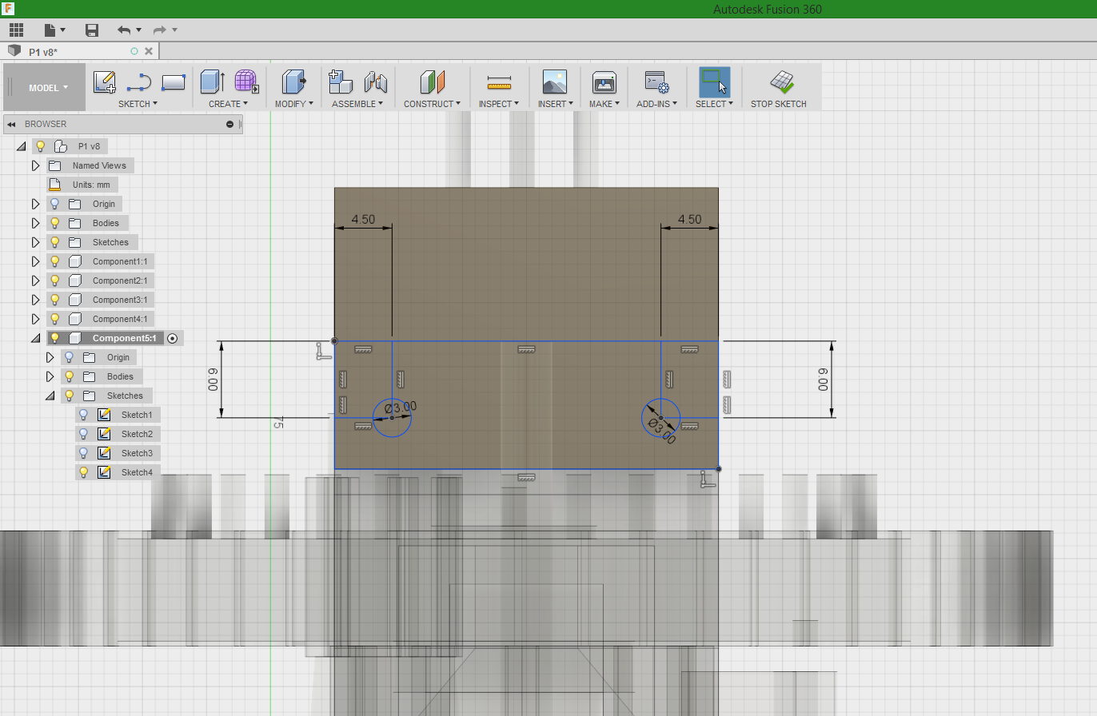Toggle visibility bulb of Sketch3
Screen dimensions: 1097x716
pos(83,453)
